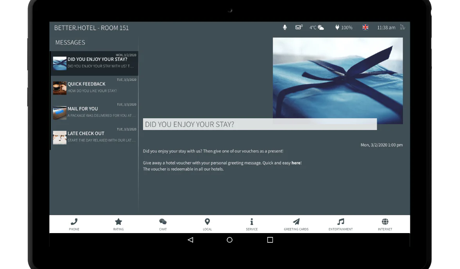This screenshot has height=269, width=460.
Task: Tap the battery plug 100% indicator
Action: tap(344, 27)
